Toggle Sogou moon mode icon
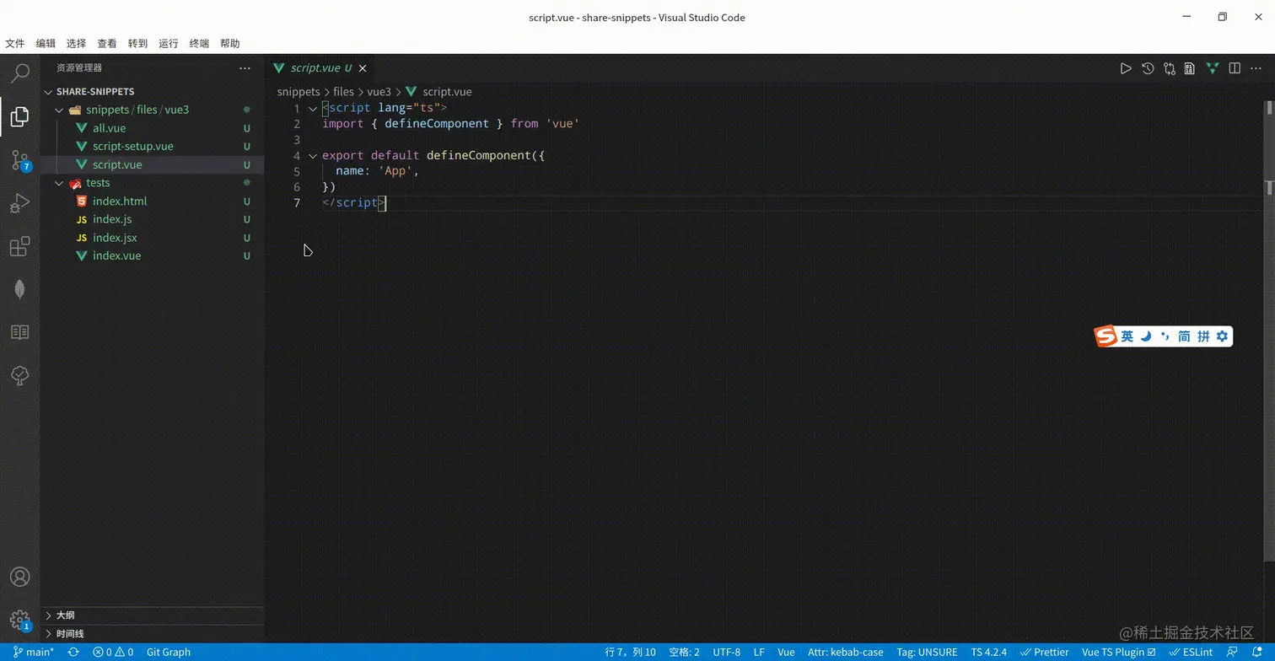 [1146, 336]
